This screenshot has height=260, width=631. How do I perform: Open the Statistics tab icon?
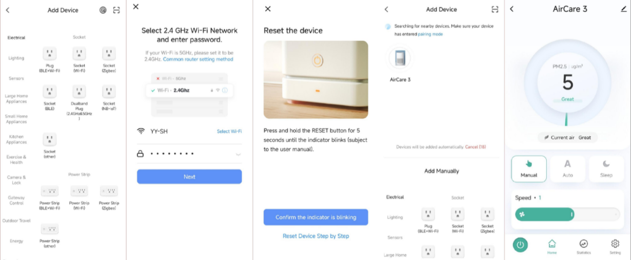[583, 244]
